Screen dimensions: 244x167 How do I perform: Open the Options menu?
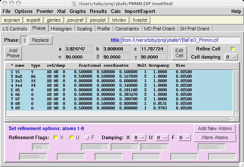24,11
